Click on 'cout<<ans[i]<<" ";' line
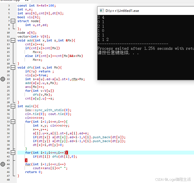194x183 pixels. coord(50,168)
